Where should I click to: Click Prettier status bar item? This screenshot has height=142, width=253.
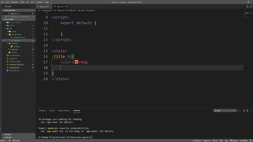pos(244,140)
